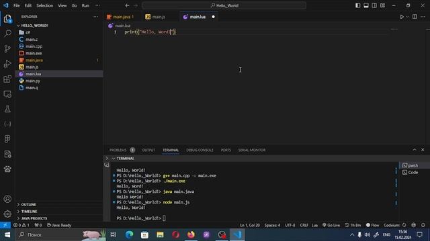Click Go Live in status bar
Screen dimensions: 430x241
(331, 225)
